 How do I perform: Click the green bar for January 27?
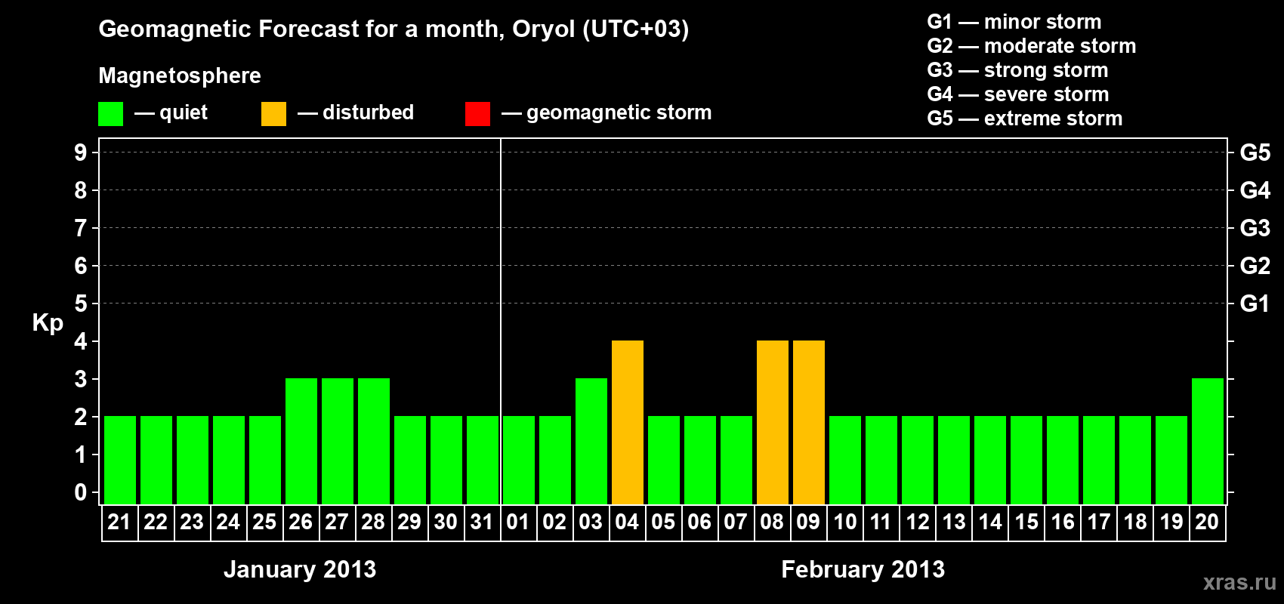tap(338, 441)
